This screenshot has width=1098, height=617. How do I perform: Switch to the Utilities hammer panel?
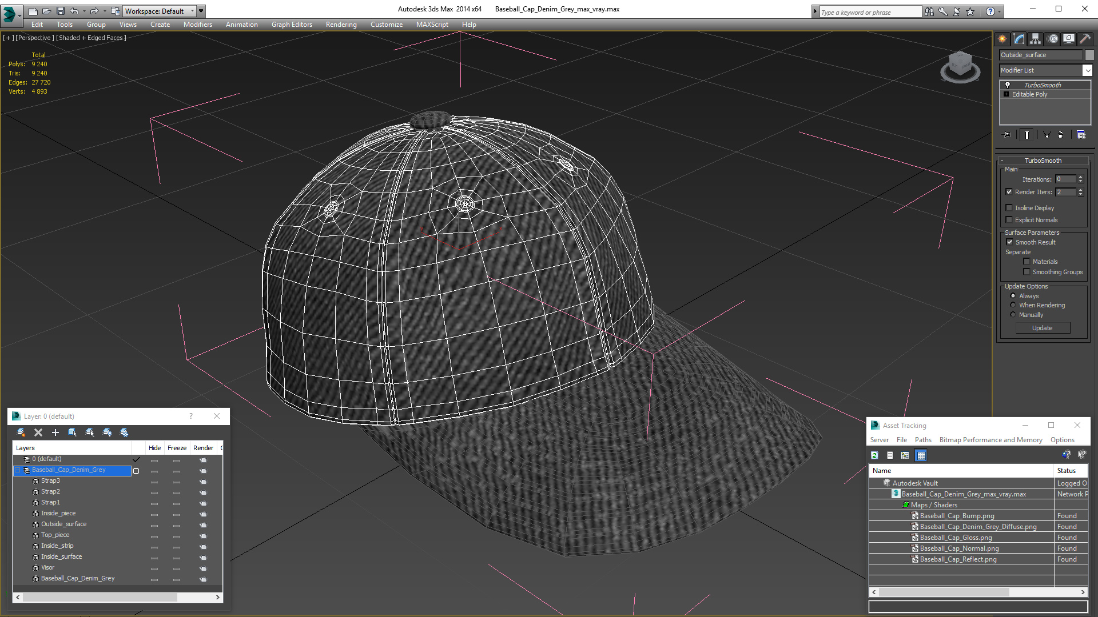click(1085, 39)
